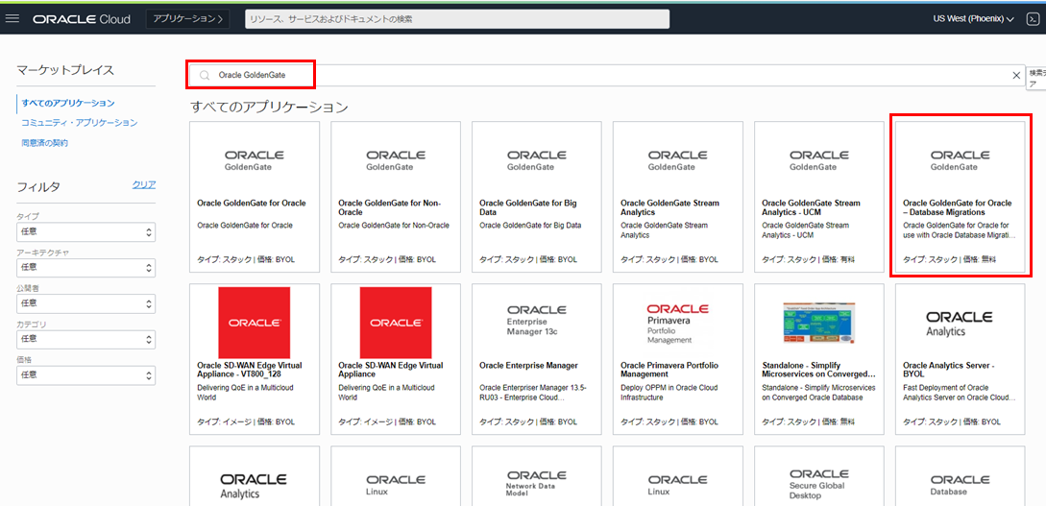Open the アプリケーション button in header
Image resolution: width=1046 pixels, height=506 pixels.
188,18
